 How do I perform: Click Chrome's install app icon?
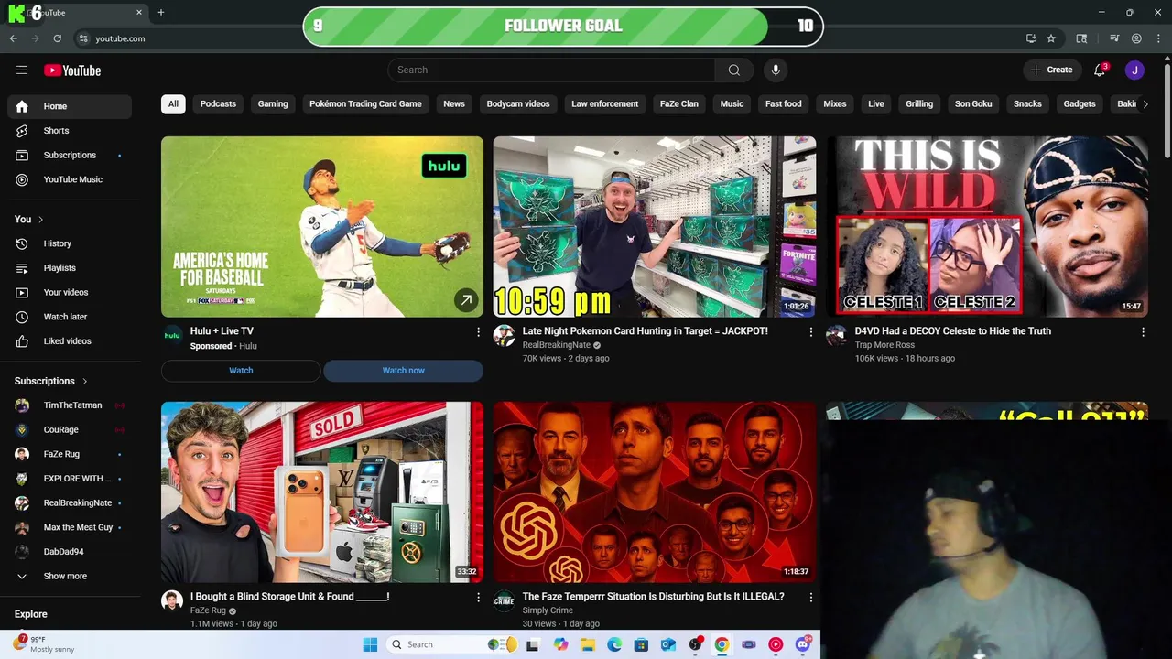point(1031,38)
